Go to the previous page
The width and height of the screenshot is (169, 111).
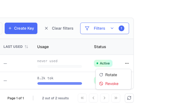click(93, 98)
